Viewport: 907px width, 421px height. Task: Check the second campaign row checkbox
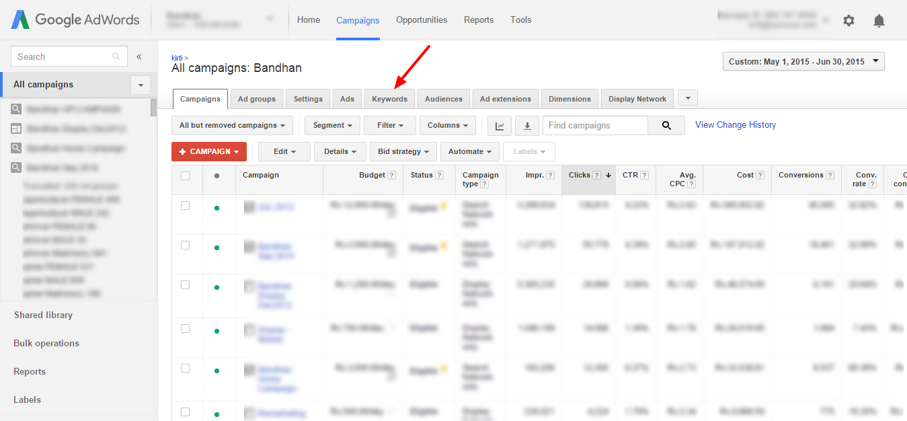(186, 245)
